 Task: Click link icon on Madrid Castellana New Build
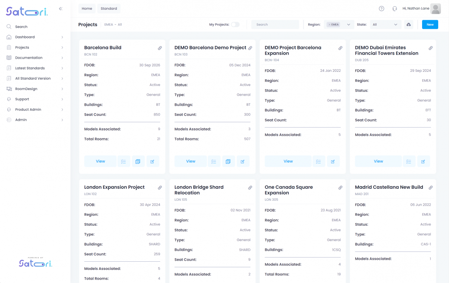[x=431, y=188]
